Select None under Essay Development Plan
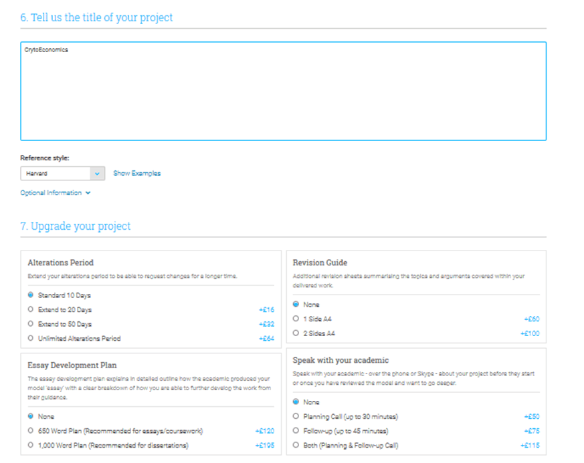 [31, 416]
